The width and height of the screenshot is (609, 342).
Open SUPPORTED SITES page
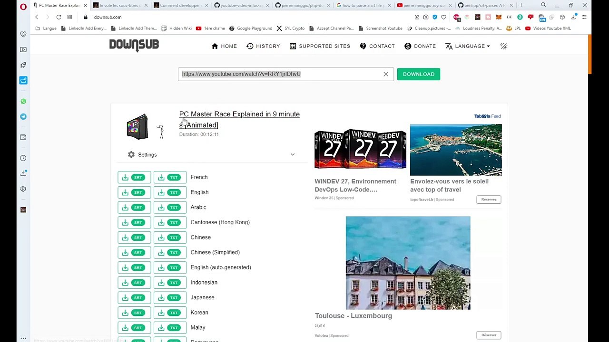coord(320,46)
